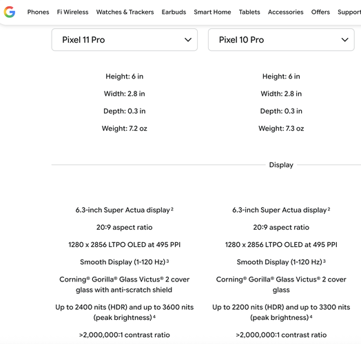The height and width of the screenshot is (344, 361).
Task: Expand the Pixel 11 Pro dropdown chevron
Action: (x=188, y=40)
